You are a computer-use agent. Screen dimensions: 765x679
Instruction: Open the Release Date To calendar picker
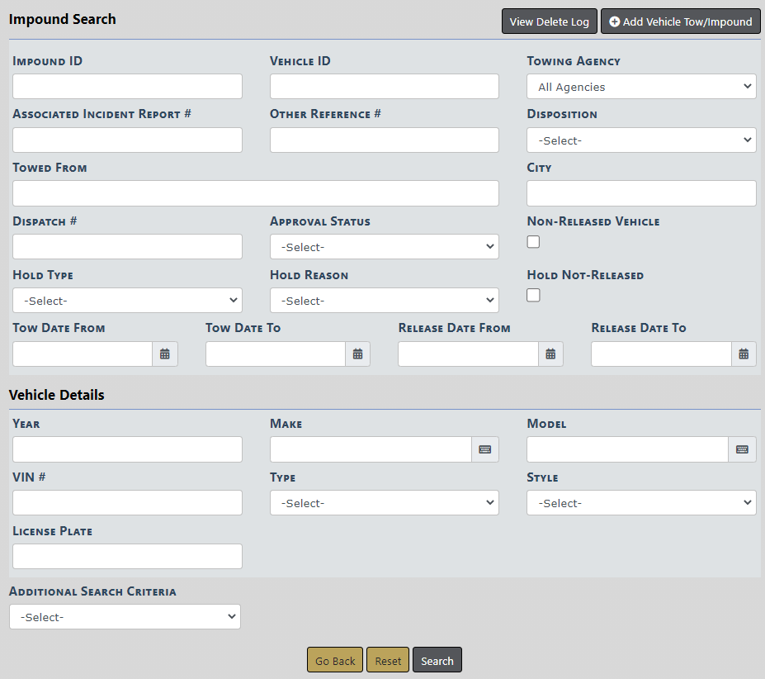coord(744,354)
